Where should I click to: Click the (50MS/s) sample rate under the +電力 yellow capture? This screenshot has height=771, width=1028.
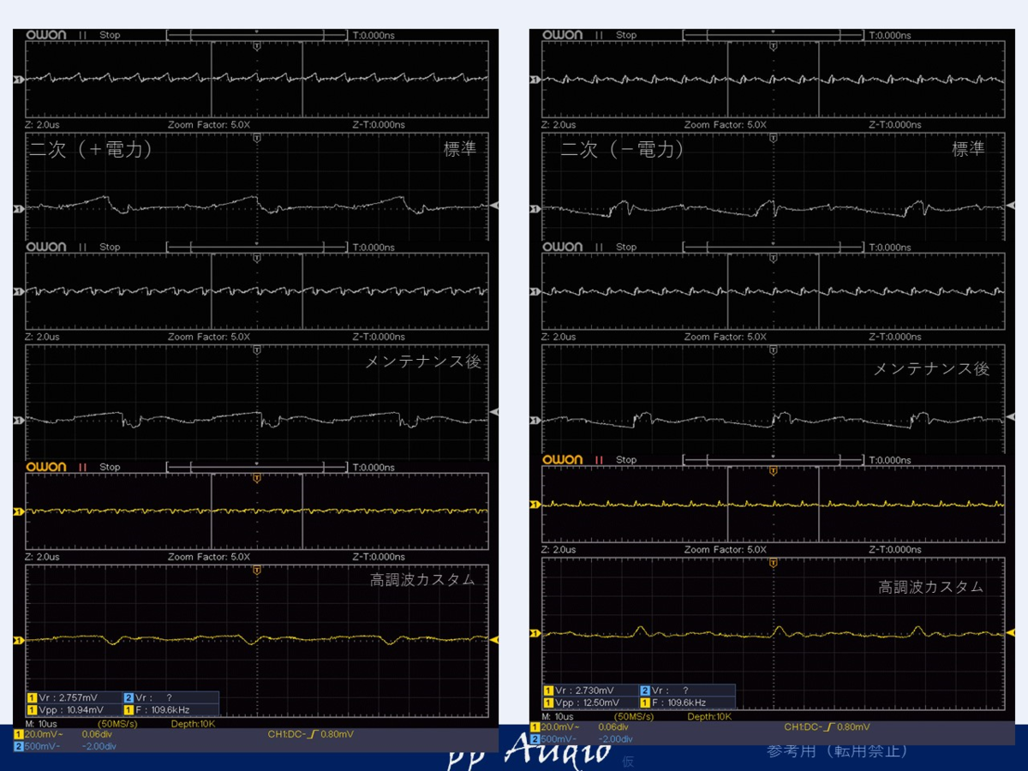[117, 723]
